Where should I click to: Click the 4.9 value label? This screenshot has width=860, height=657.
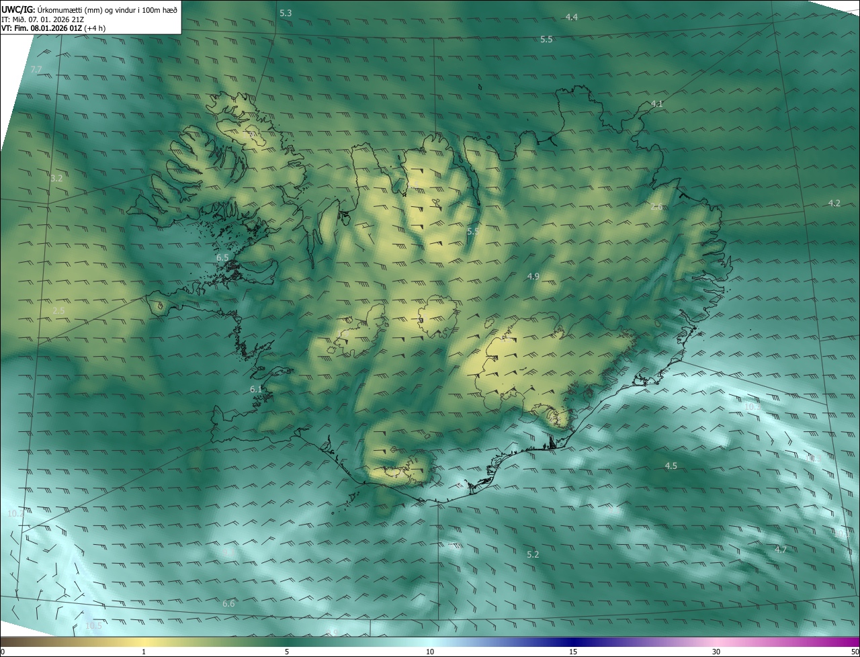(x=533, y=276)
